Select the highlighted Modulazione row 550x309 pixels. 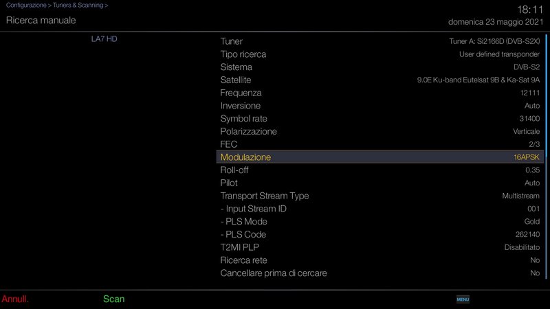[x=380, y=157]
